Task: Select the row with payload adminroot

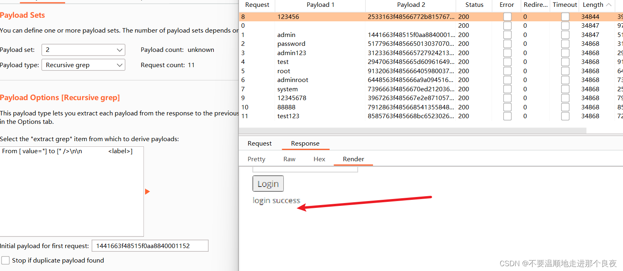Action: [x=431, y=80]
